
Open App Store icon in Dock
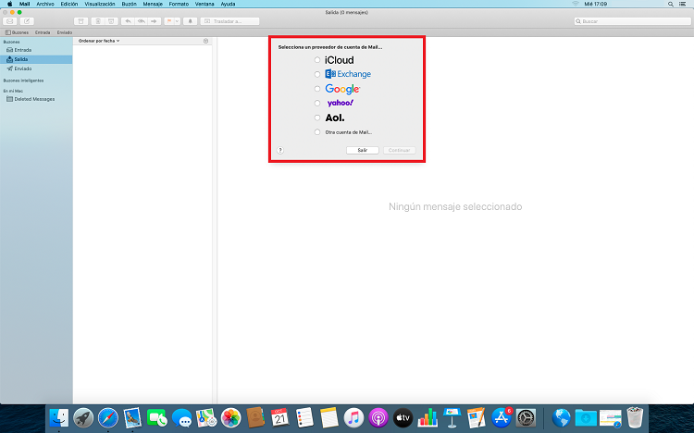click(x=501, y=417)
